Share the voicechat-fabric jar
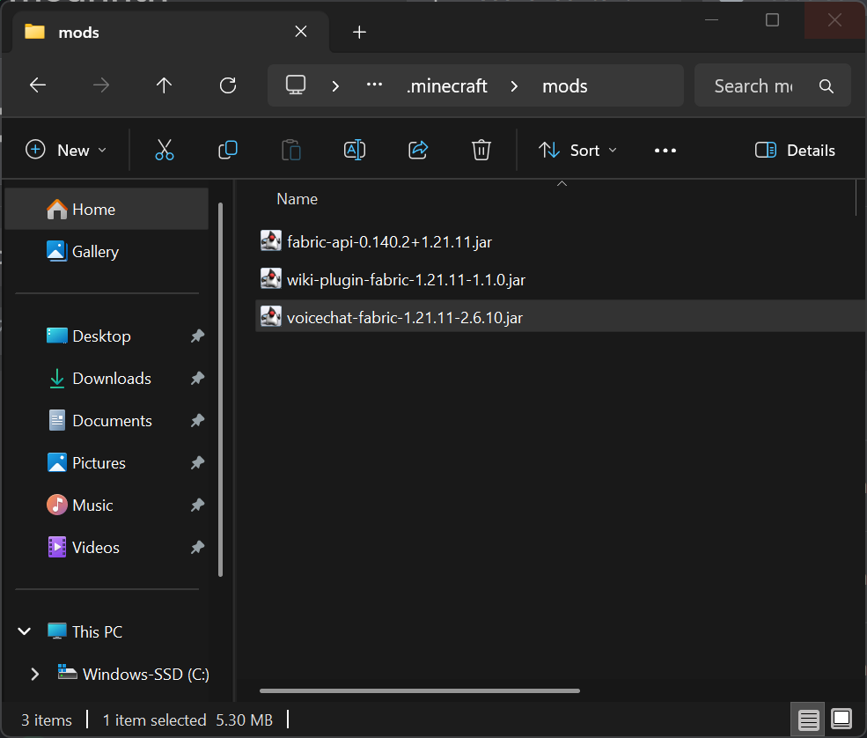This screenshot has height=738, width=867. tap(418, 150)
